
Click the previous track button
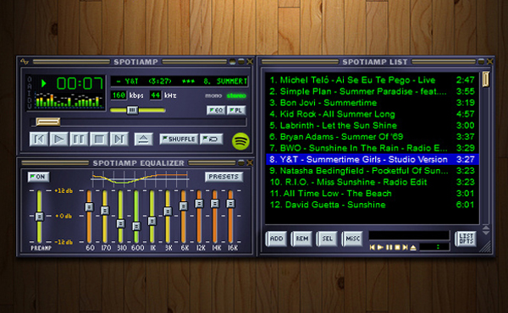tap(39, 140)
